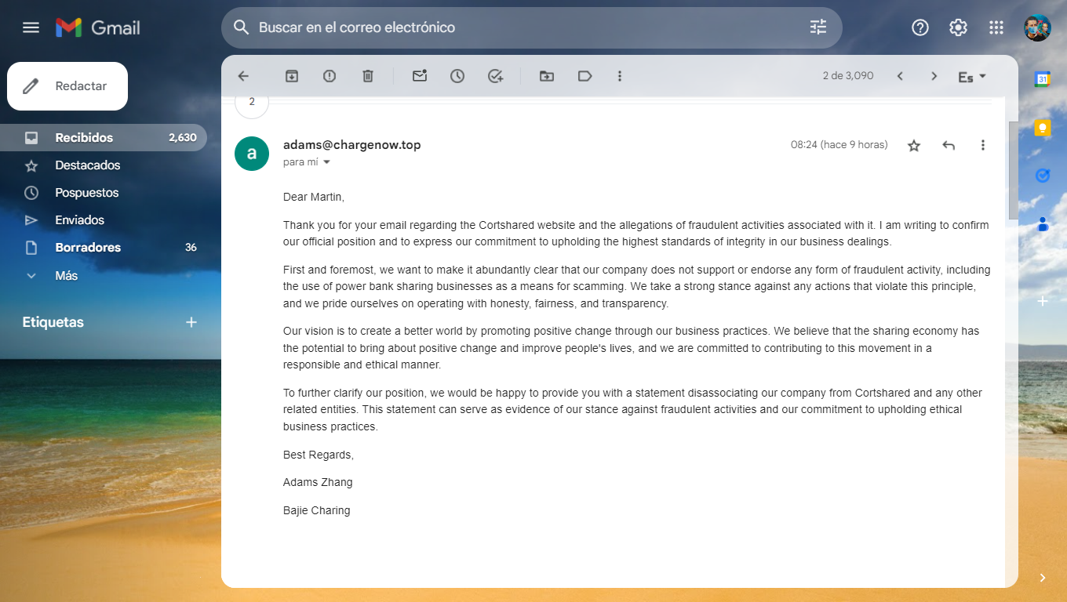Show search options filter

pos(818,27)
